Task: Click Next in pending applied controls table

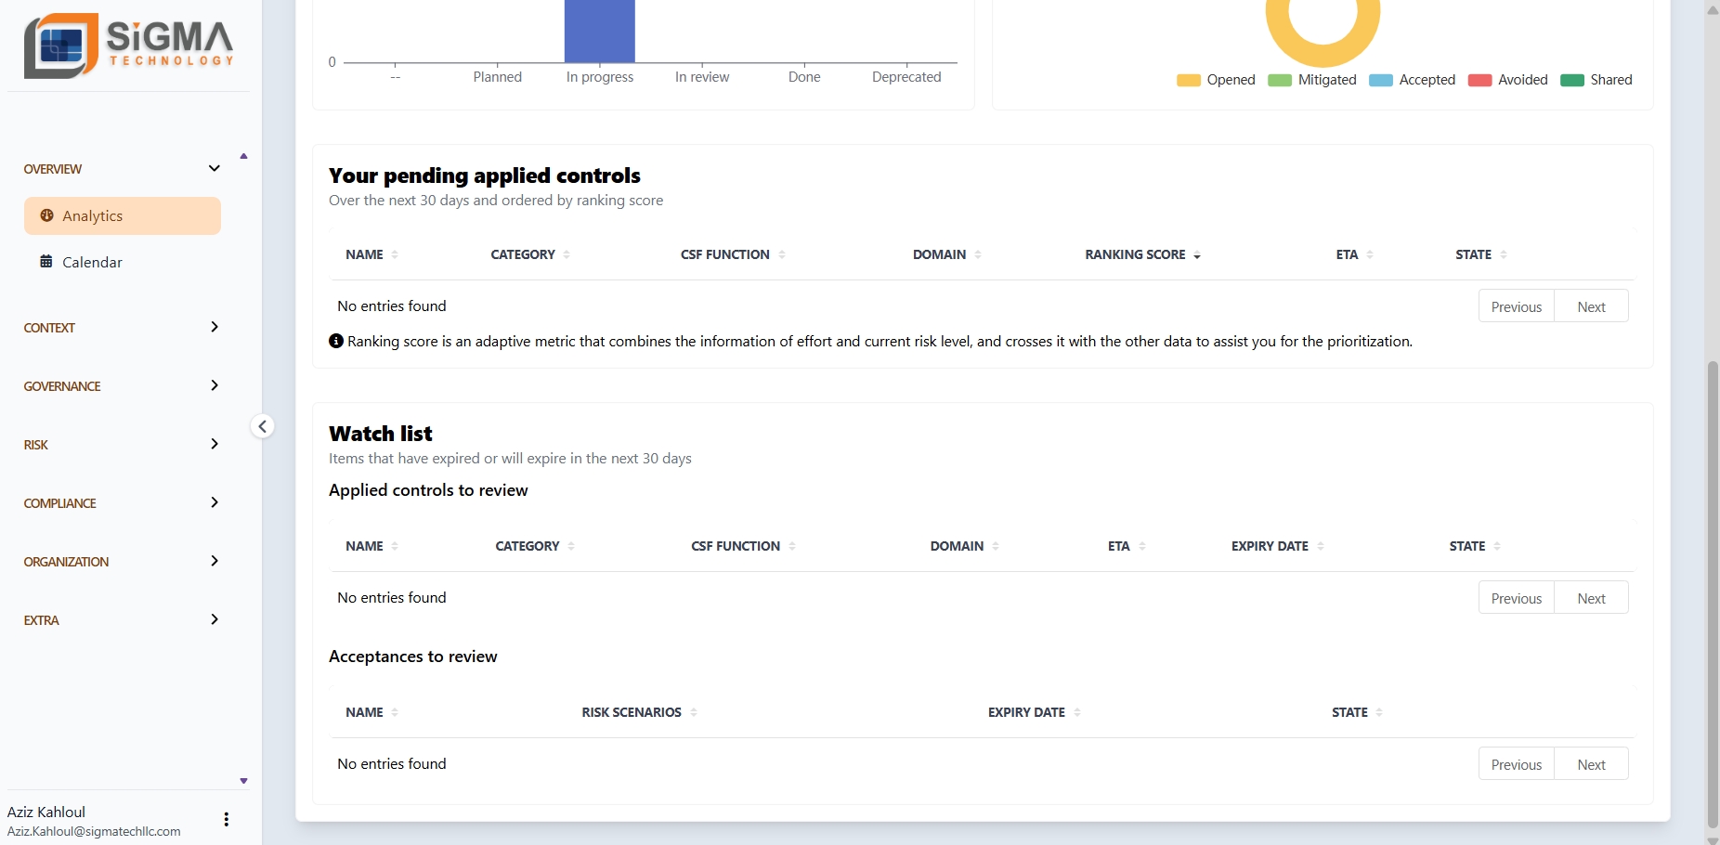Action: (1591, 306)
